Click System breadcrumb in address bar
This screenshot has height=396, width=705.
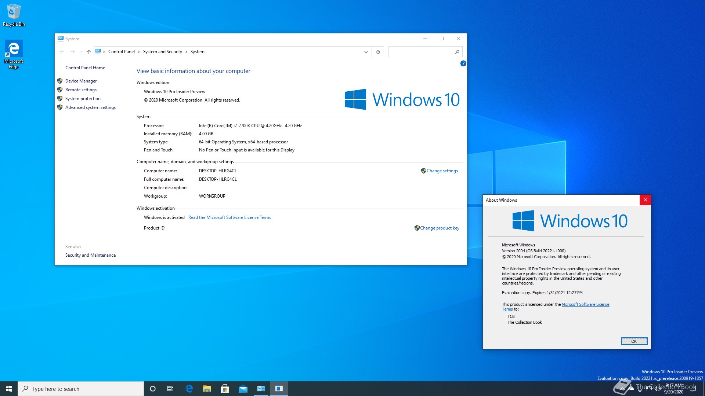coord(197,52)
